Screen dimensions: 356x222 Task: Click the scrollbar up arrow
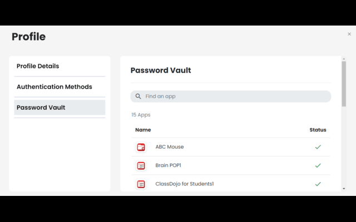pyautogui.click(x=344, y=59)
